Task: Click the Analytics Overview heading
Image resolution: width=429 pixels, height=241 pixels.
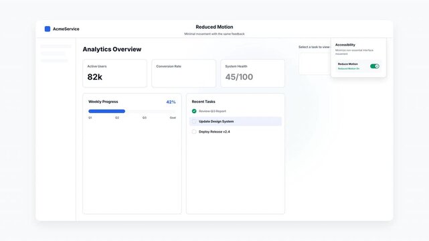Action: (x=112, y=50)
